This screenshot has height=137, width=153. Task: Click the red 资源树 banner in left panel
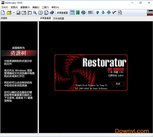(x=19, y=53)
